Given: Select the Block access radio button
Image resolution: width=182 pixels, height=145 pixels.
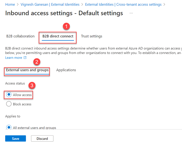Looking at the screenshot, I should (9, 104).
